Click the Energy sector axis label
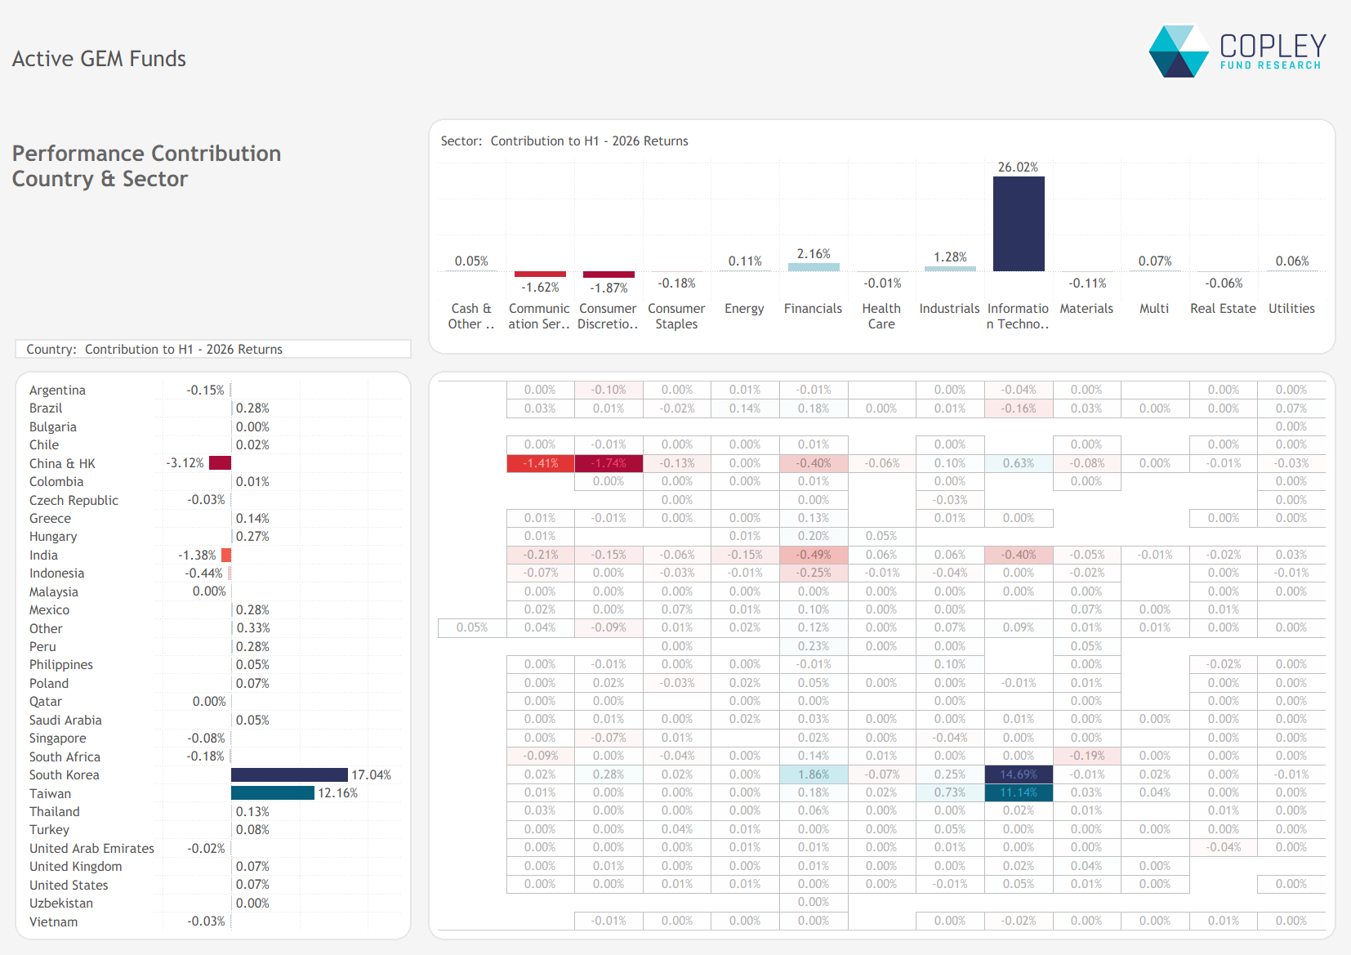Viewport: 1351px width, 955px height. click(744, 309)
